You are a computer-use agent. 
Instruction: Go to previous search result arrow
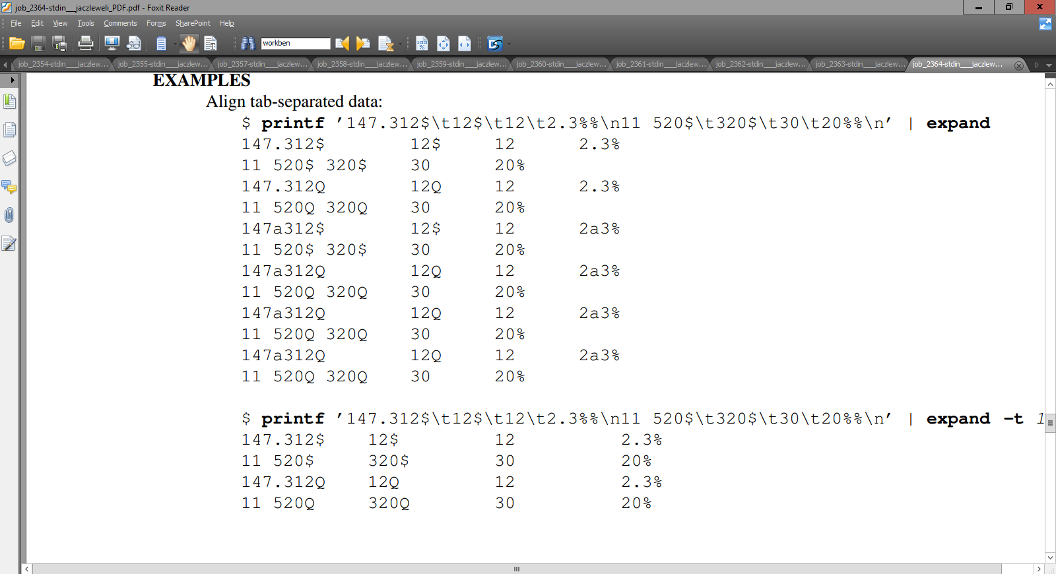click(342, 44)
